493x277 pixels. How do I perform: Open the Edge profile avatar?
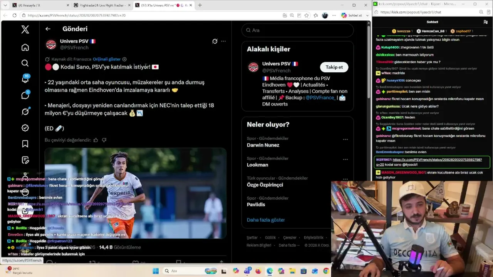[325, 15]
